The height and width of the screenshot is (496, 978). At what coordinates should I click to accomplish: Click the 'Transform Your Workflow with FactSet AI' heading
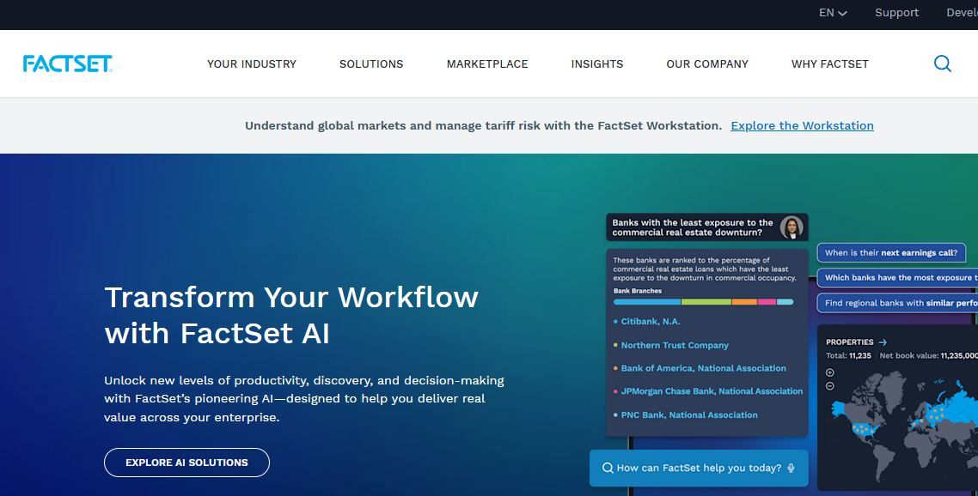coord(291,315)
